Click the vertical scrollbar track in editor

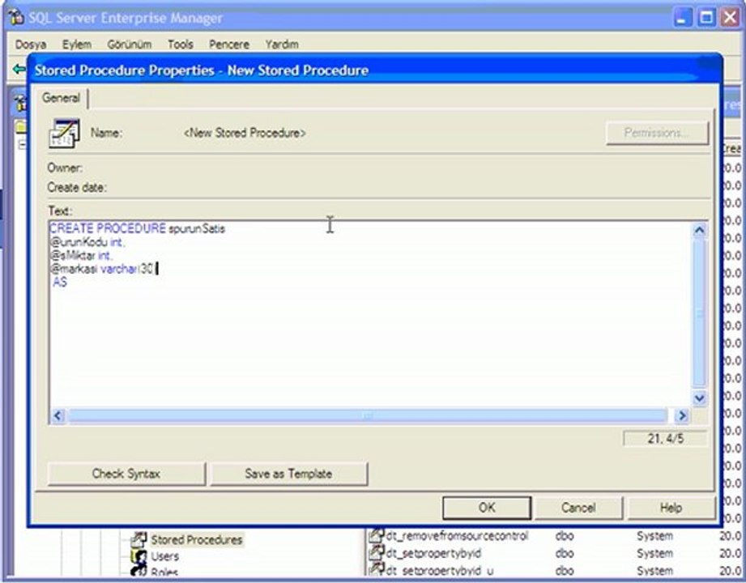point(699,314)
